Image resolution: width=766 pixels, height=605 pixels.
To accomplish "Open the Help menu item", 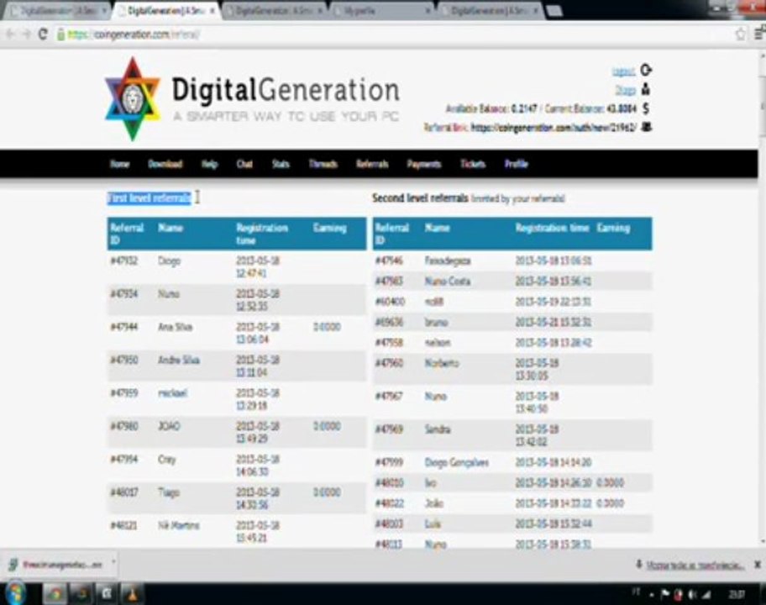I will pyautogui.click(x=210, y=164).
